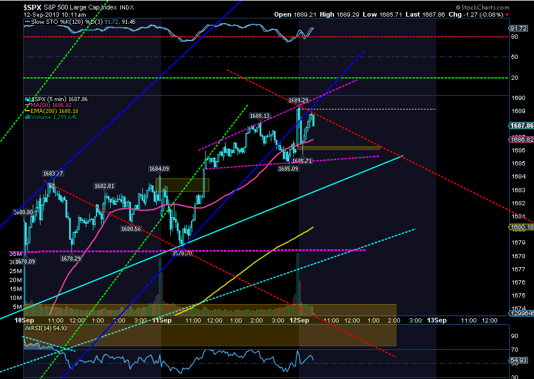Click the 1680.18 EMA axis tag
Image resolution: width=534 pixels, height=379 pixels.
[521, 227]
